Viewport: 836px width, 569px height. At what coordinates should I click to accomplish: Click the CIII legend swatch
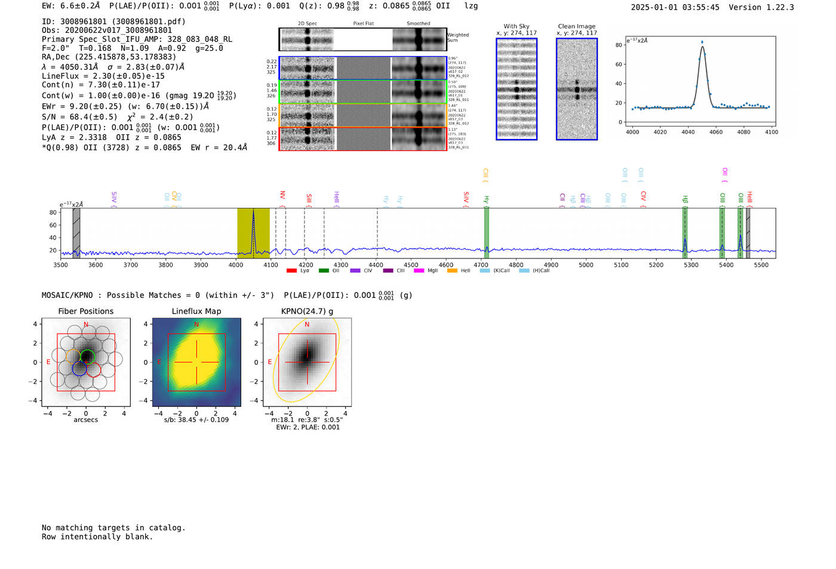click(x=388, y=271)
